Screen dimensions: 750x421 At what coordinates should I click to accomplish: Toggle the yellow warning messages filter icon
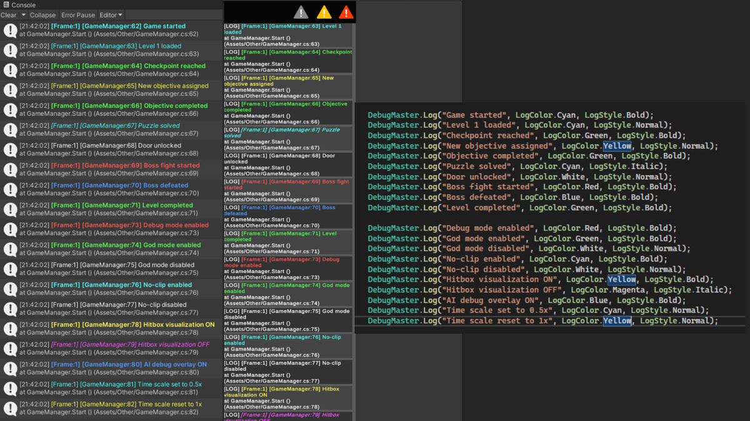tap(325, 11)
